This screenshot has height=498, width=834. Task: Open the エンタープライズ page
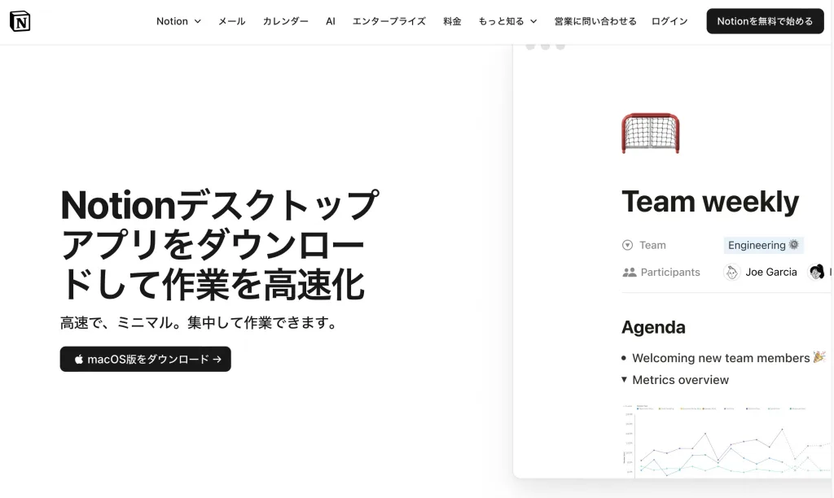tap(388, 21)
